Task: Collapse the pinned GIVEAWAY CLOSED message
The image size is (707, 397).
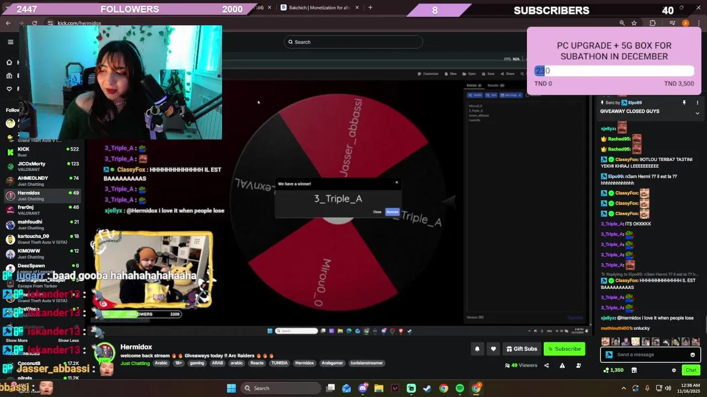Action: (697, 113)
